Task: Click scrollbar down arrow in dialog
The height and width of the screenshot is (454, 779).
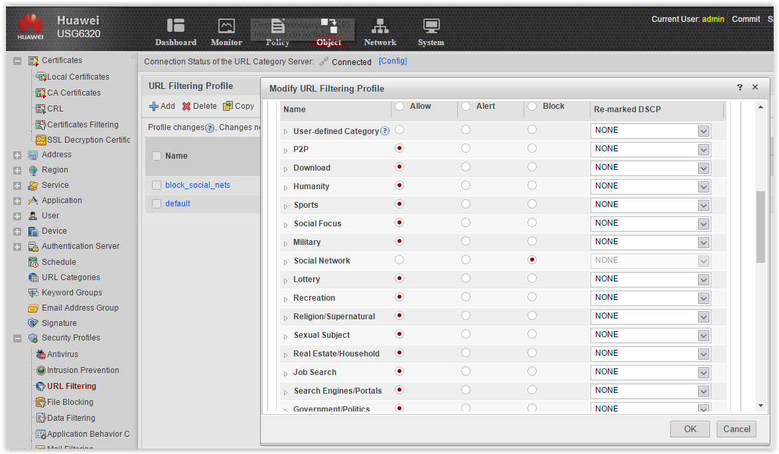Action: [x=760, y=406]
